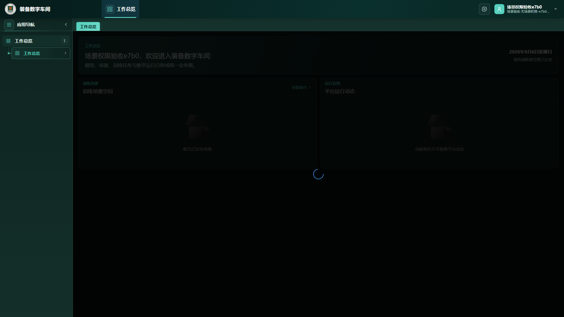Viewport: 564px width, 317px height.
Task: Click the date 2026年9月6日星期日
Action: point(531,52)
